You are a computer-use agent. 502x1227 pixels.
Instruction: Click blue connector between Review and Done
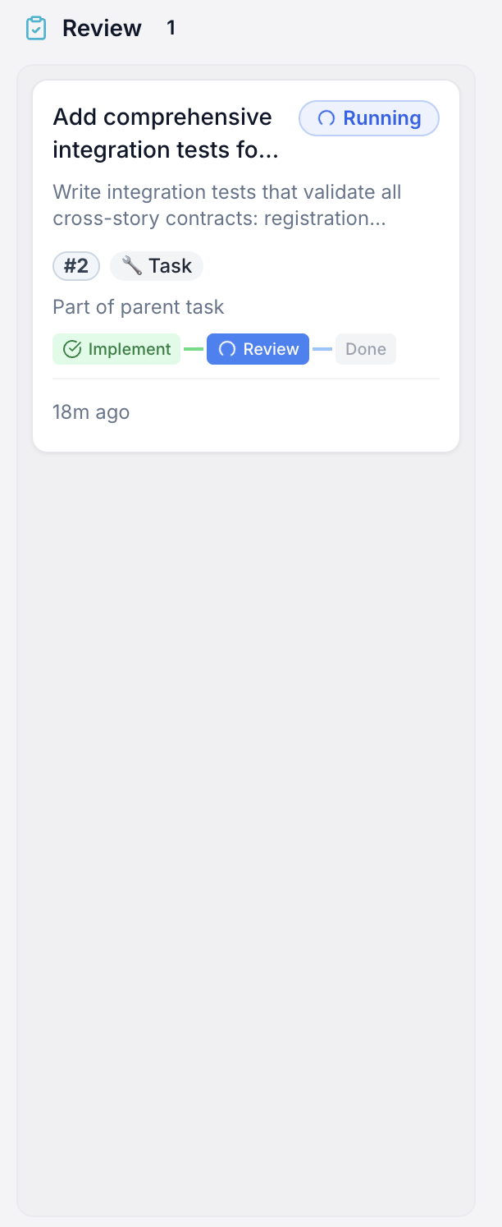pos(322,349)
